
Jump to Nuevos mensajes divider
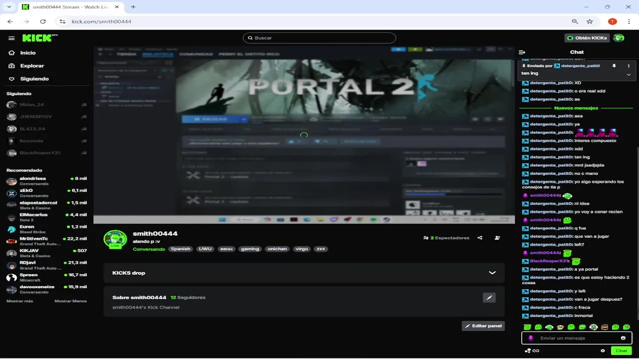[x=576, y=108]
